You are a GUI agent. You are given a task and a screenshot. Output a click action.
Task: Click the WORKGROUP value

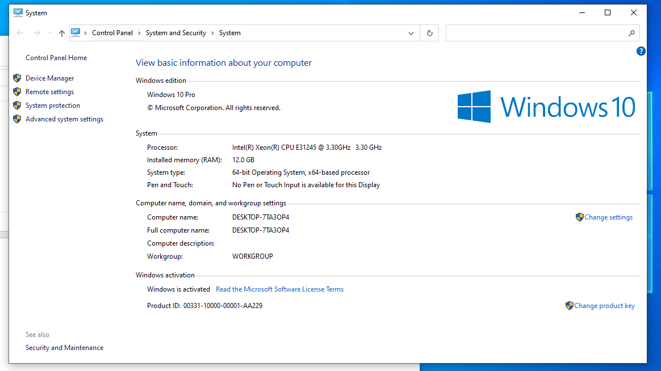click(x=253, y=256)
